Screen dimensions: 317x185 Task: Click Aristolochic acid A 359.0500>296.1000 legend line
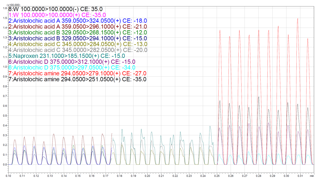77,27
